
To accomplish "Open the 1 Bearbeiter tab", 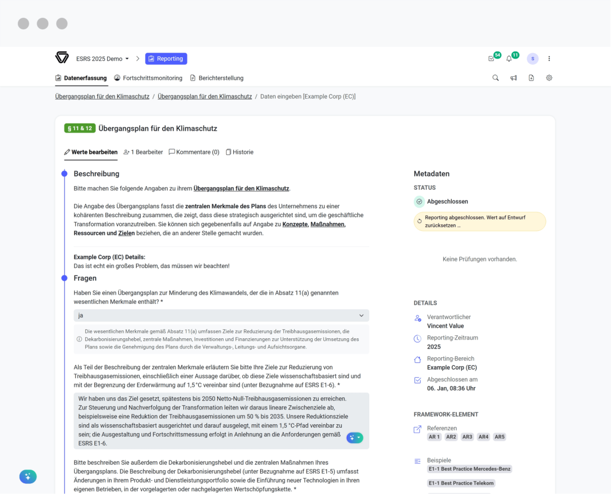I will 143,152.
